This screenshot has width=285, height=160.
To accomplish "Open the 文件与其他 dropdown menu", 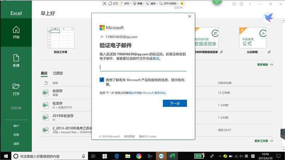I will 169,3.
